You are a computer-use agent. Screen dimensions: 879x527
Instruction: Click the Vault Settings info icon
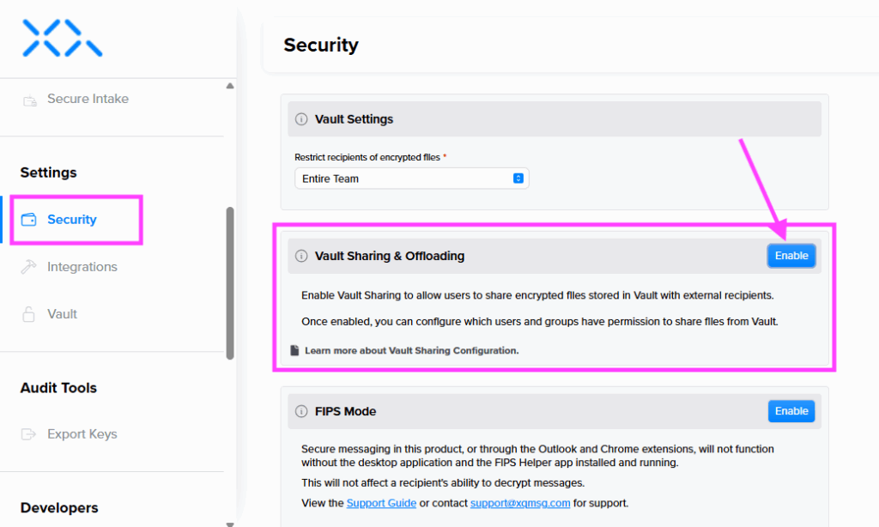coord(301,119)
